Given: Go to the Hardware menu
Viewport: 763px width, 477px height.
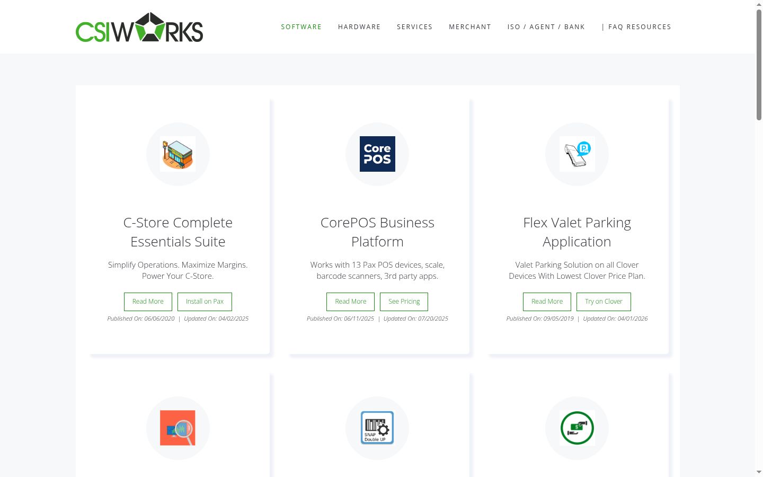Looking at the screenshot, I should click(359, 27).
